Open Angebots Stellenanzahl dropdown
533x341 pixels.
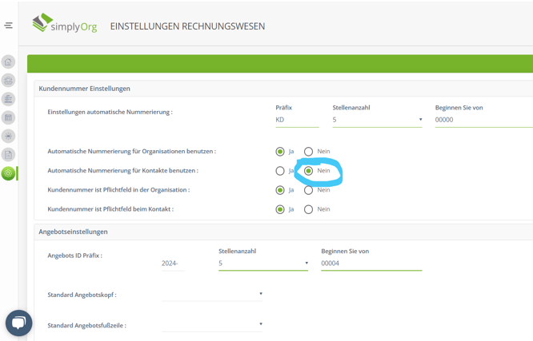pos(262,263)
